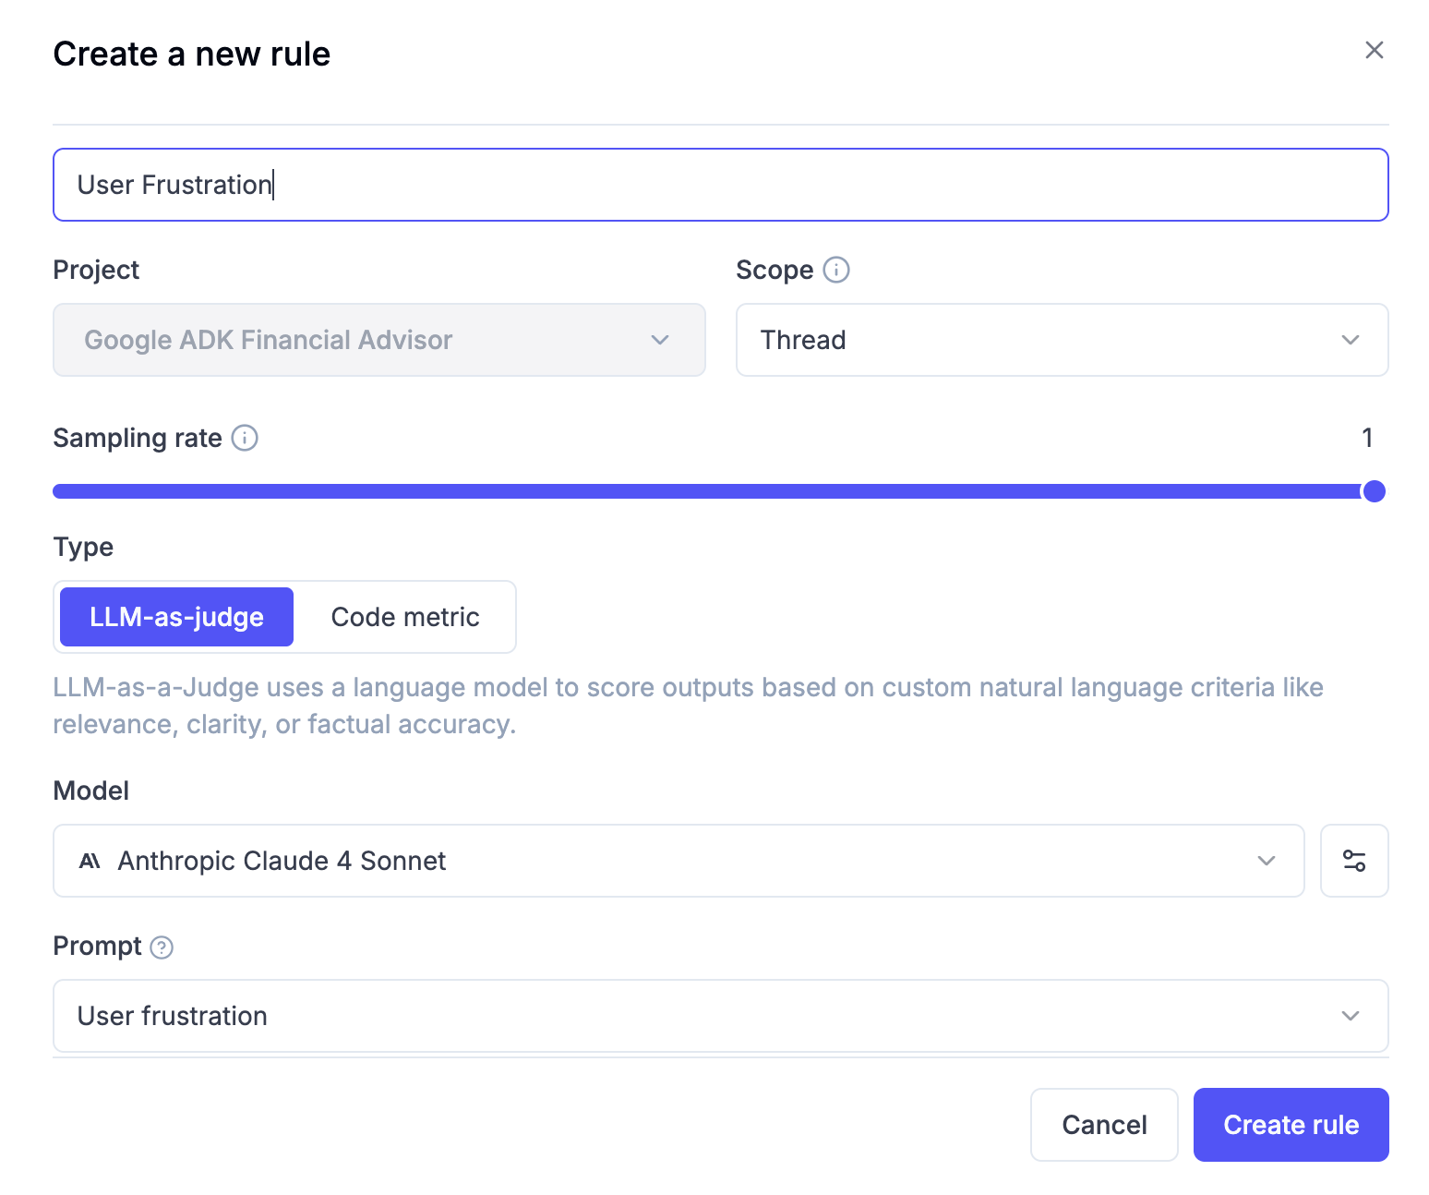Open the Scope info tooltip
Viewport: 1429px width, 1195px height.
836,270
